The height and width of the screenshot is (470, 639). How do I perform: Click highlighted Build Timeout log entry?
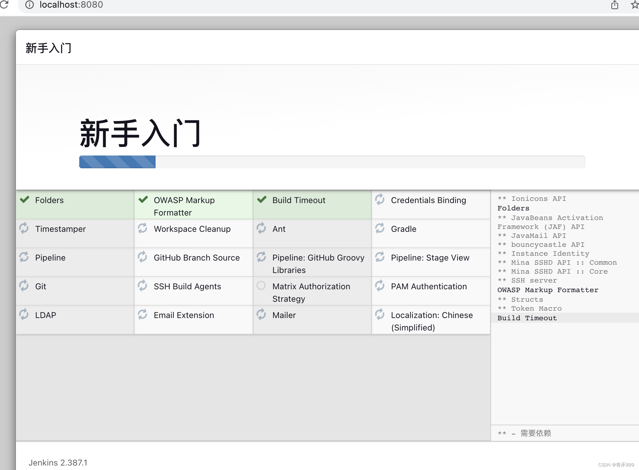point(527,318)
